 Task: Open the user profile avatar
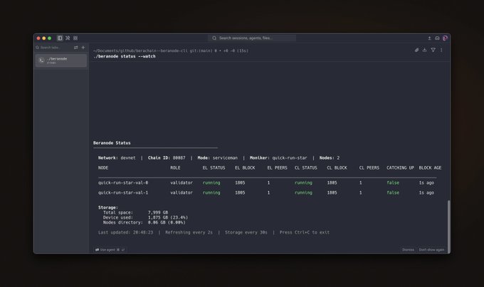point(445,38)
